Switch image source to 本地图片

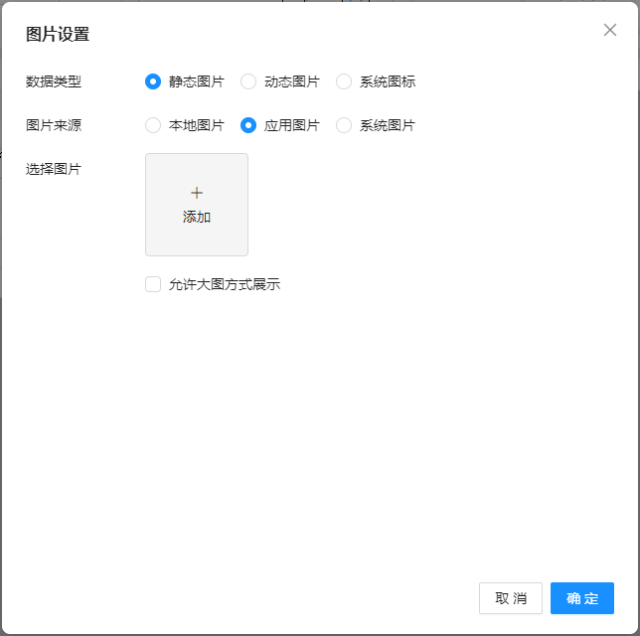point(153,125)
